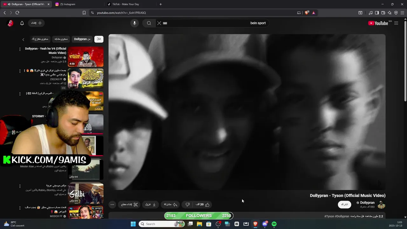The height and width of the screenshot is (229, 407).
Task: Go to the YouTube home logo
Action: 378,23
